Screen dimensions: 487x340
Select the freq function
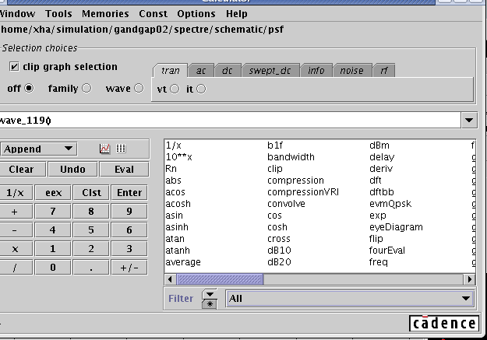tap(378, 262)
